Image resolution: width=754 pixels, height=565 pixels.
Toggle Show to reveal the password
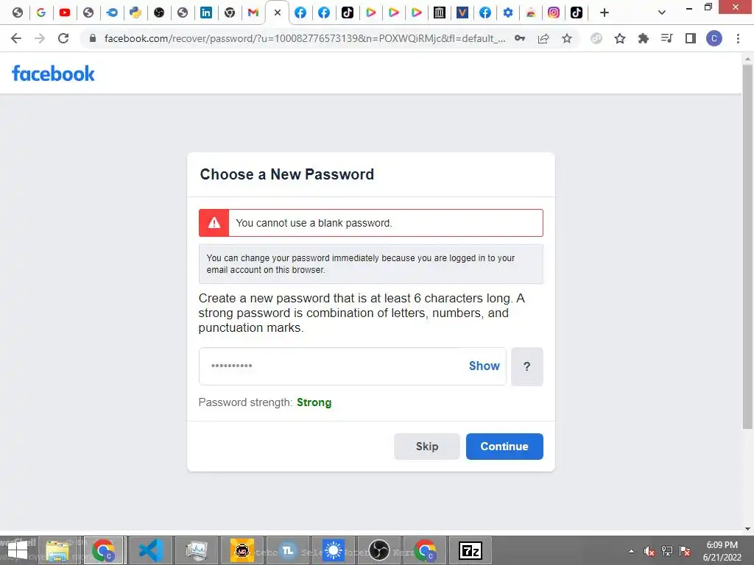coord(485,366)
